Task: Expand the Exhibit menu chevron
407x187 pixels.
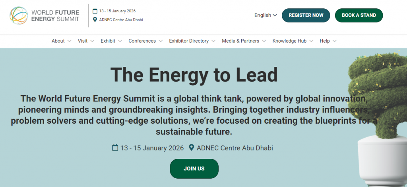Action: click(x=120, y=41)
